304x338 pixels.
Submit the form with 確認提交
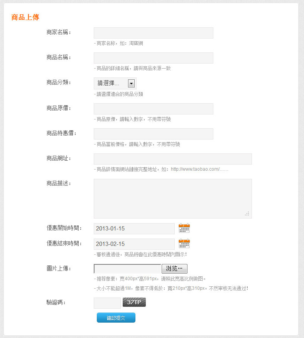[x=116, y=318]
